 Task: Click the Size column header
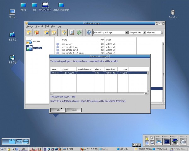coord(125,69)
